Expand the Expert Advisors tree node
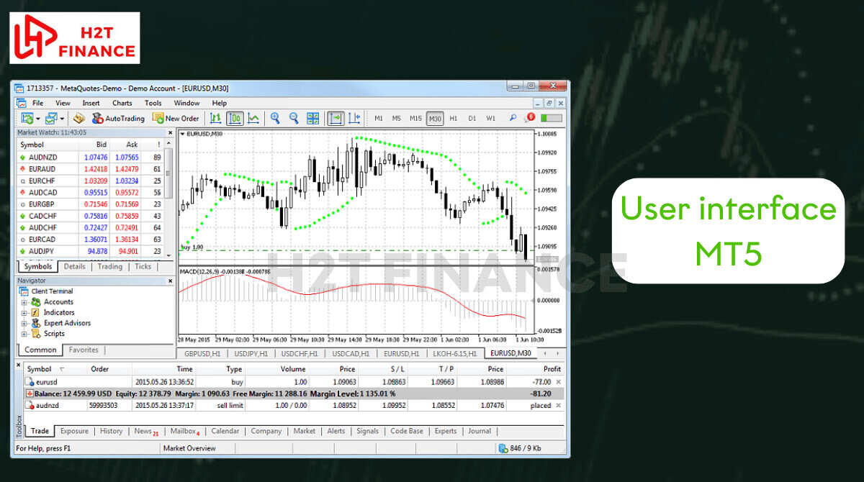864x482 pixels. [24, 324]
